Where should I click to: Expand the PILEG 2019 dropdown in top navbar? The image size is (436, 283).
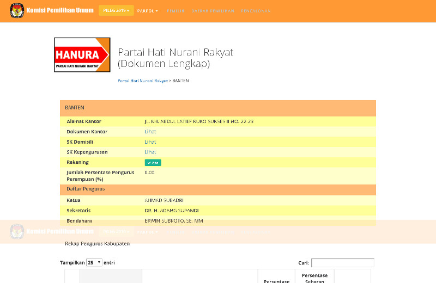(116, 11)
